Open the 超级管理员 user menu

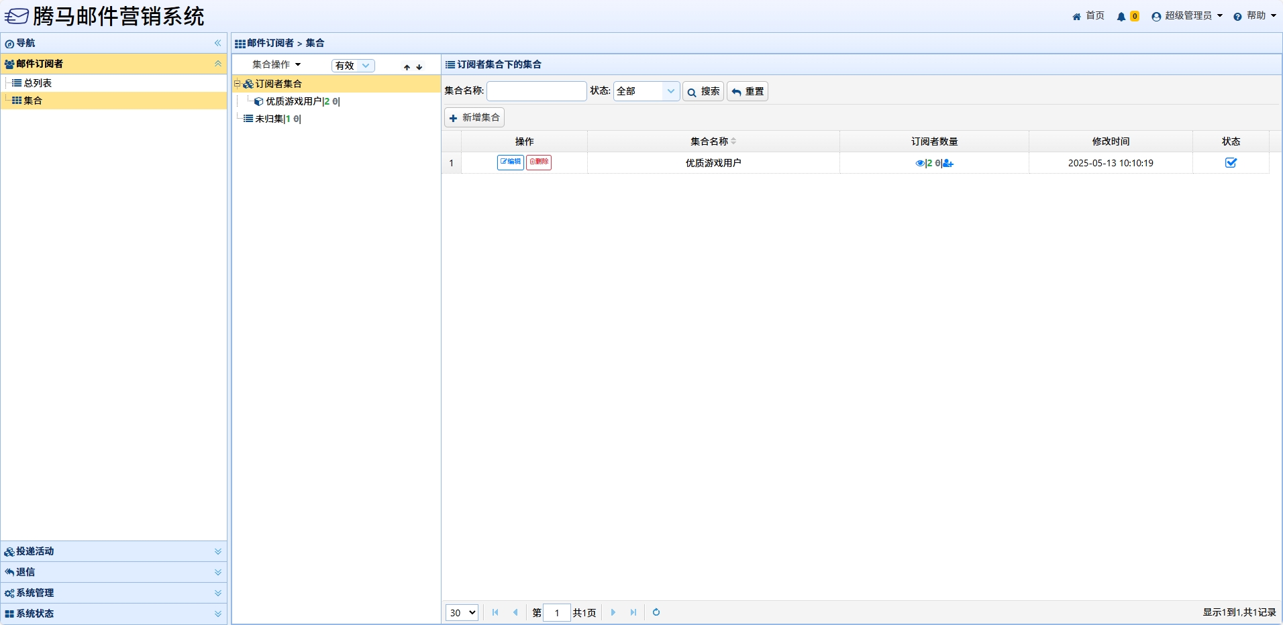(x=1187, y=16)
